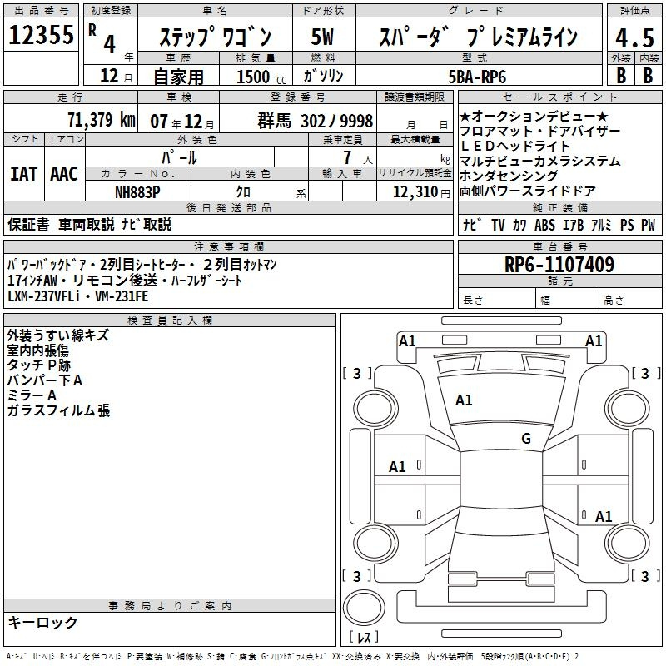Viewport: 666px width, 666px height.
Task: Click inspector note 外装うすい線キズ
Action: click(x=58, y=335)
